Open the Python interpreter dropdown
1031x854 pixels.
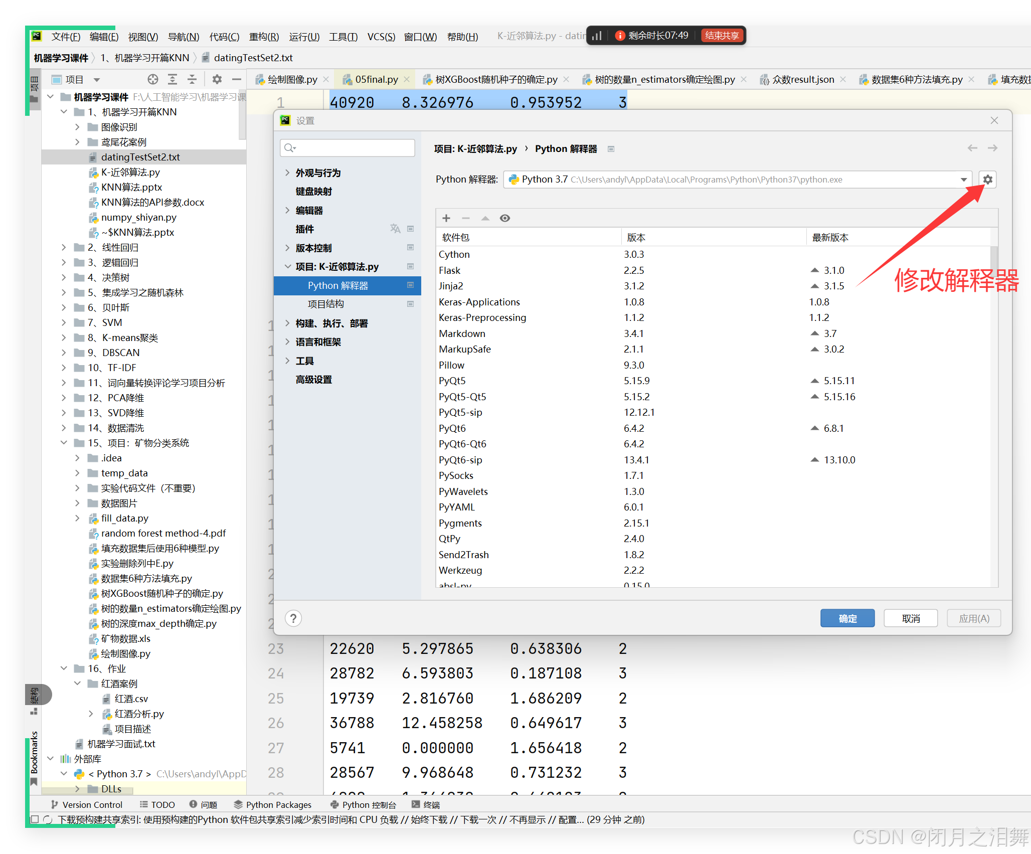[x=963, y=180]
